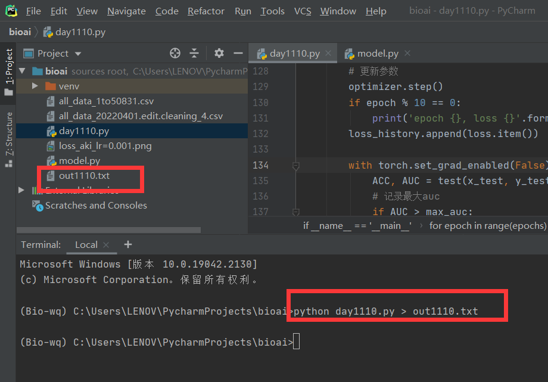Open the Edit menu
Screen dimensions: 548x382
(x=59, y=11)
